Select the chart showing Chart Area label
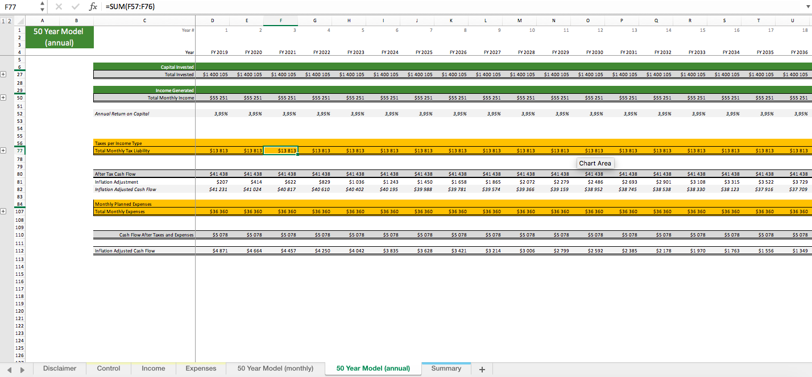Screen dimensions: 812x377 [x=595, y=163]
